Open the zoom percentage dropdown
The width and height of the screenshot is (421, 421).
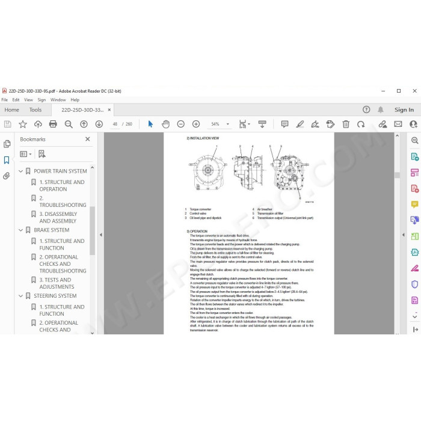click(x=228, y=124)
